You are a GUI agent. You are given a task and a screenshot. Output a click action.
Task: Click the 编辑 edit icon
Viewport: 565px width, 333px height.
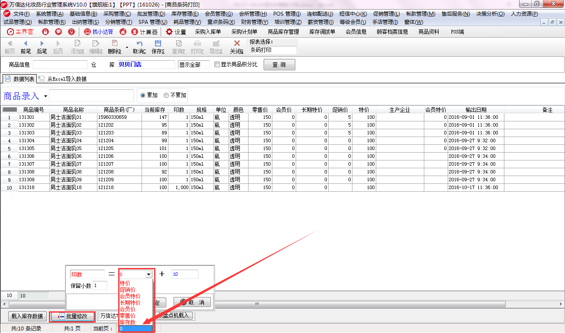coord(96,47)
